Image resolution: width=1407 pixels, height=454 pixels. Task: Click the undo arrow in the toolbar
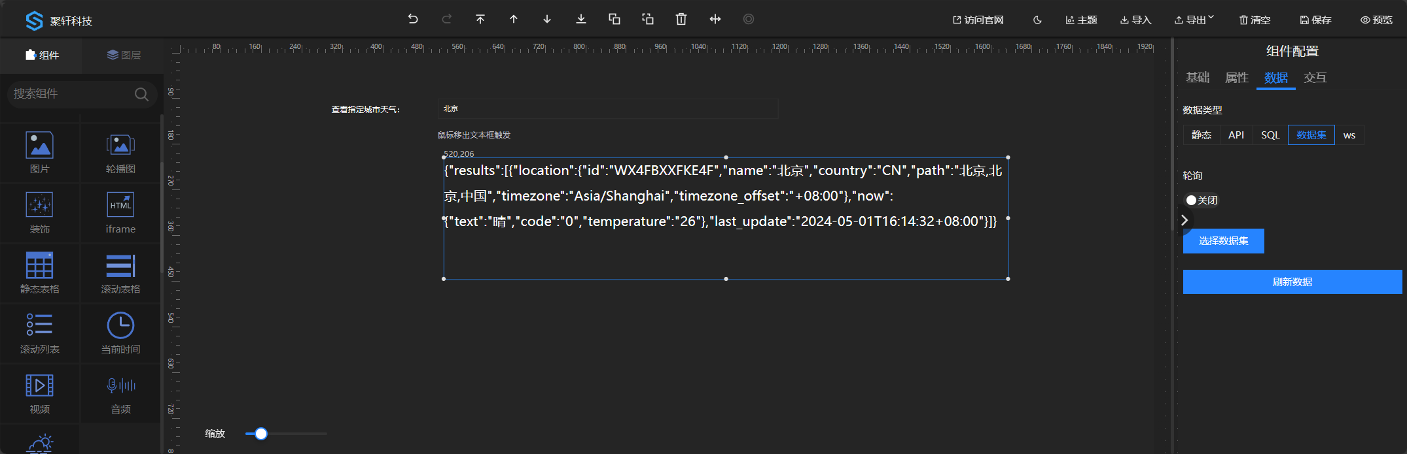[413, 19]
